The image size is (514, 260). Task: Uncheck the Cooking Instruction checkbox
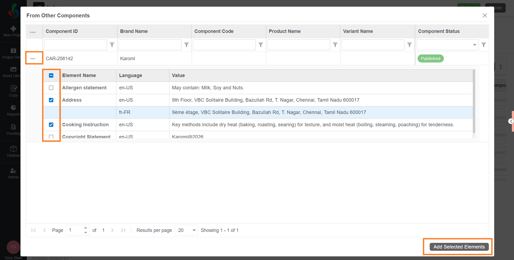(51, 125)
